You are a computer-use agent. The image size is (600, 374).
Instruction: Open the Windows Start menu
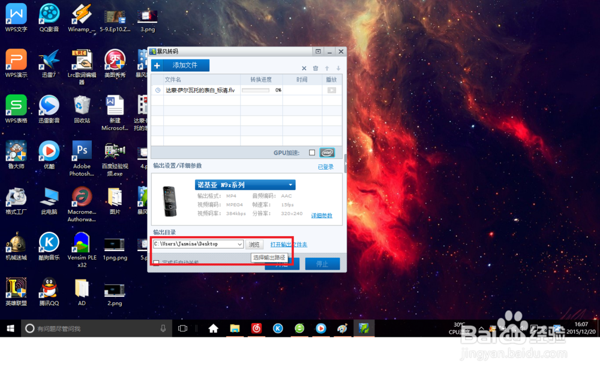coord(10,328)
